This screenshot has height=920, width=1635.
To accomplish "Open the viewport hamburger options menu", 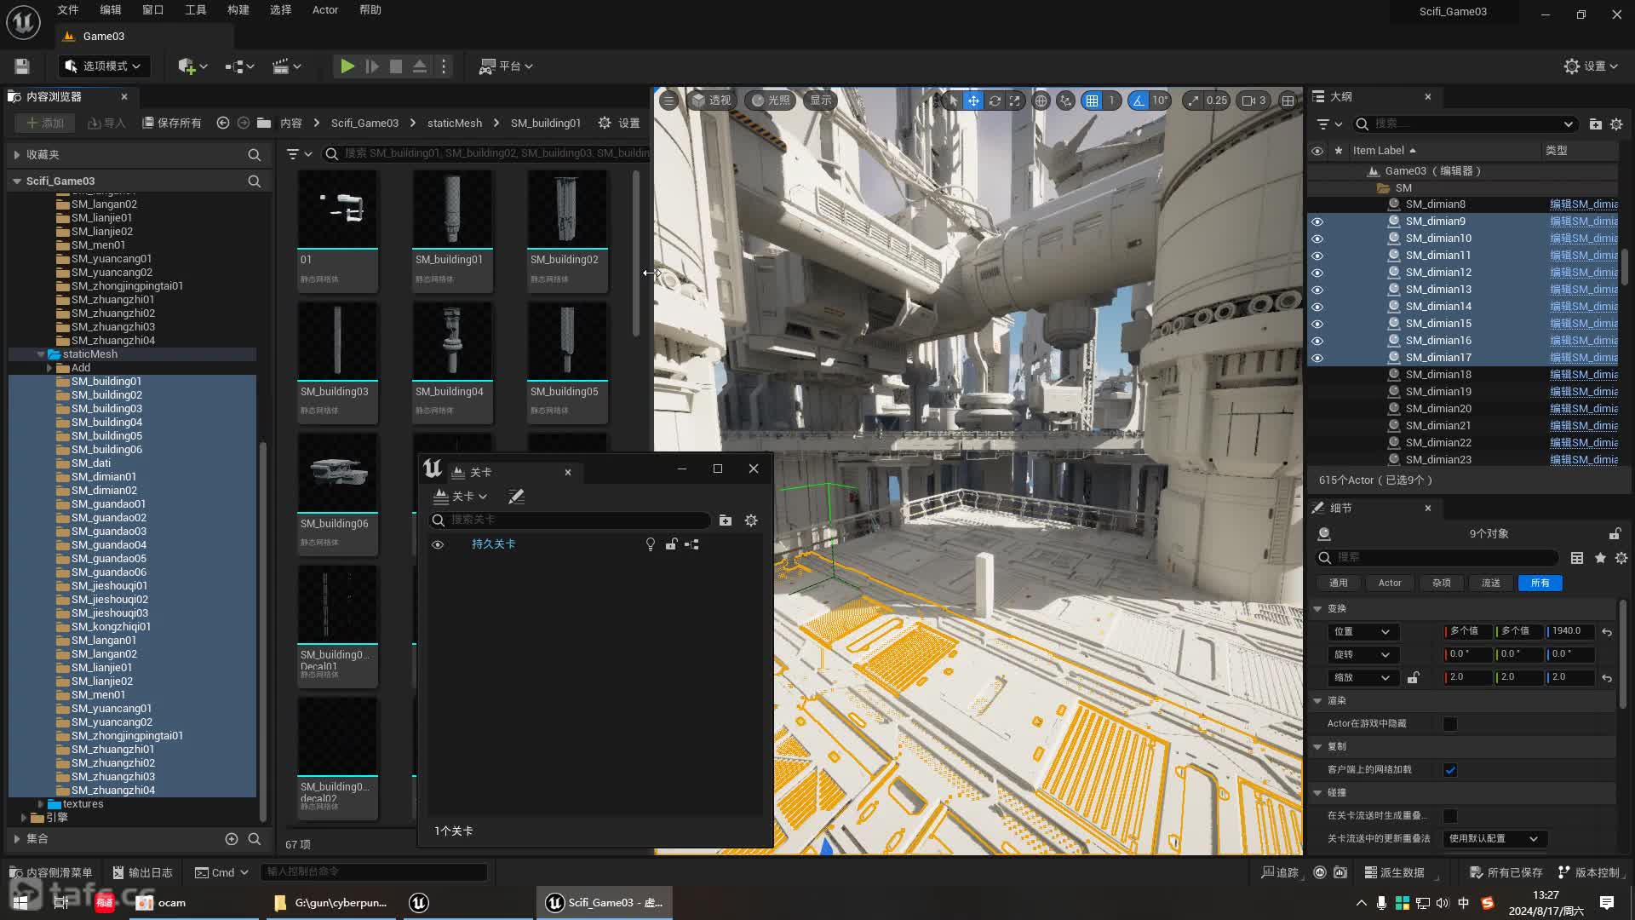I will pyautogui.click(x=668, y=101).
